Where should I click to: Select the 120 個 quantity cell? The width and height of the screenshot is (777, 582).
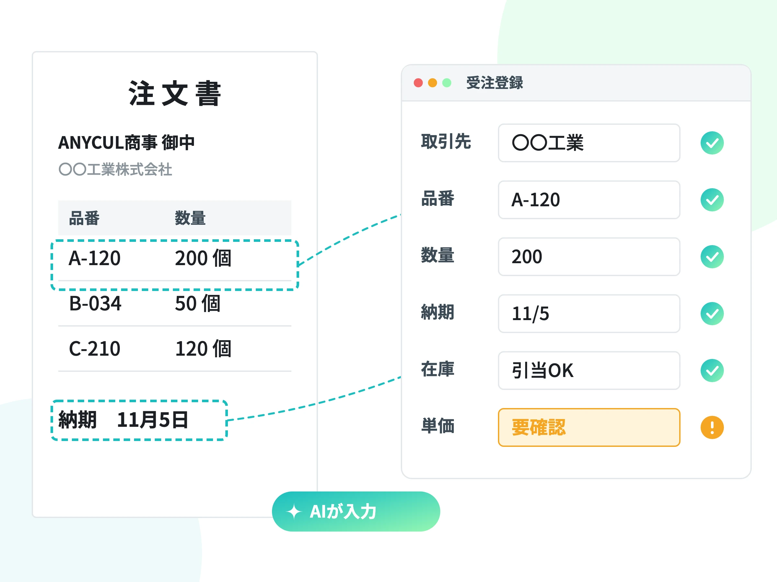click(203, 349)
